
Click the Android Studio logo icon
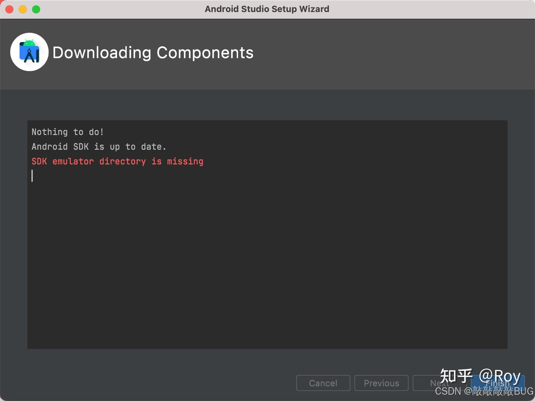29,52
